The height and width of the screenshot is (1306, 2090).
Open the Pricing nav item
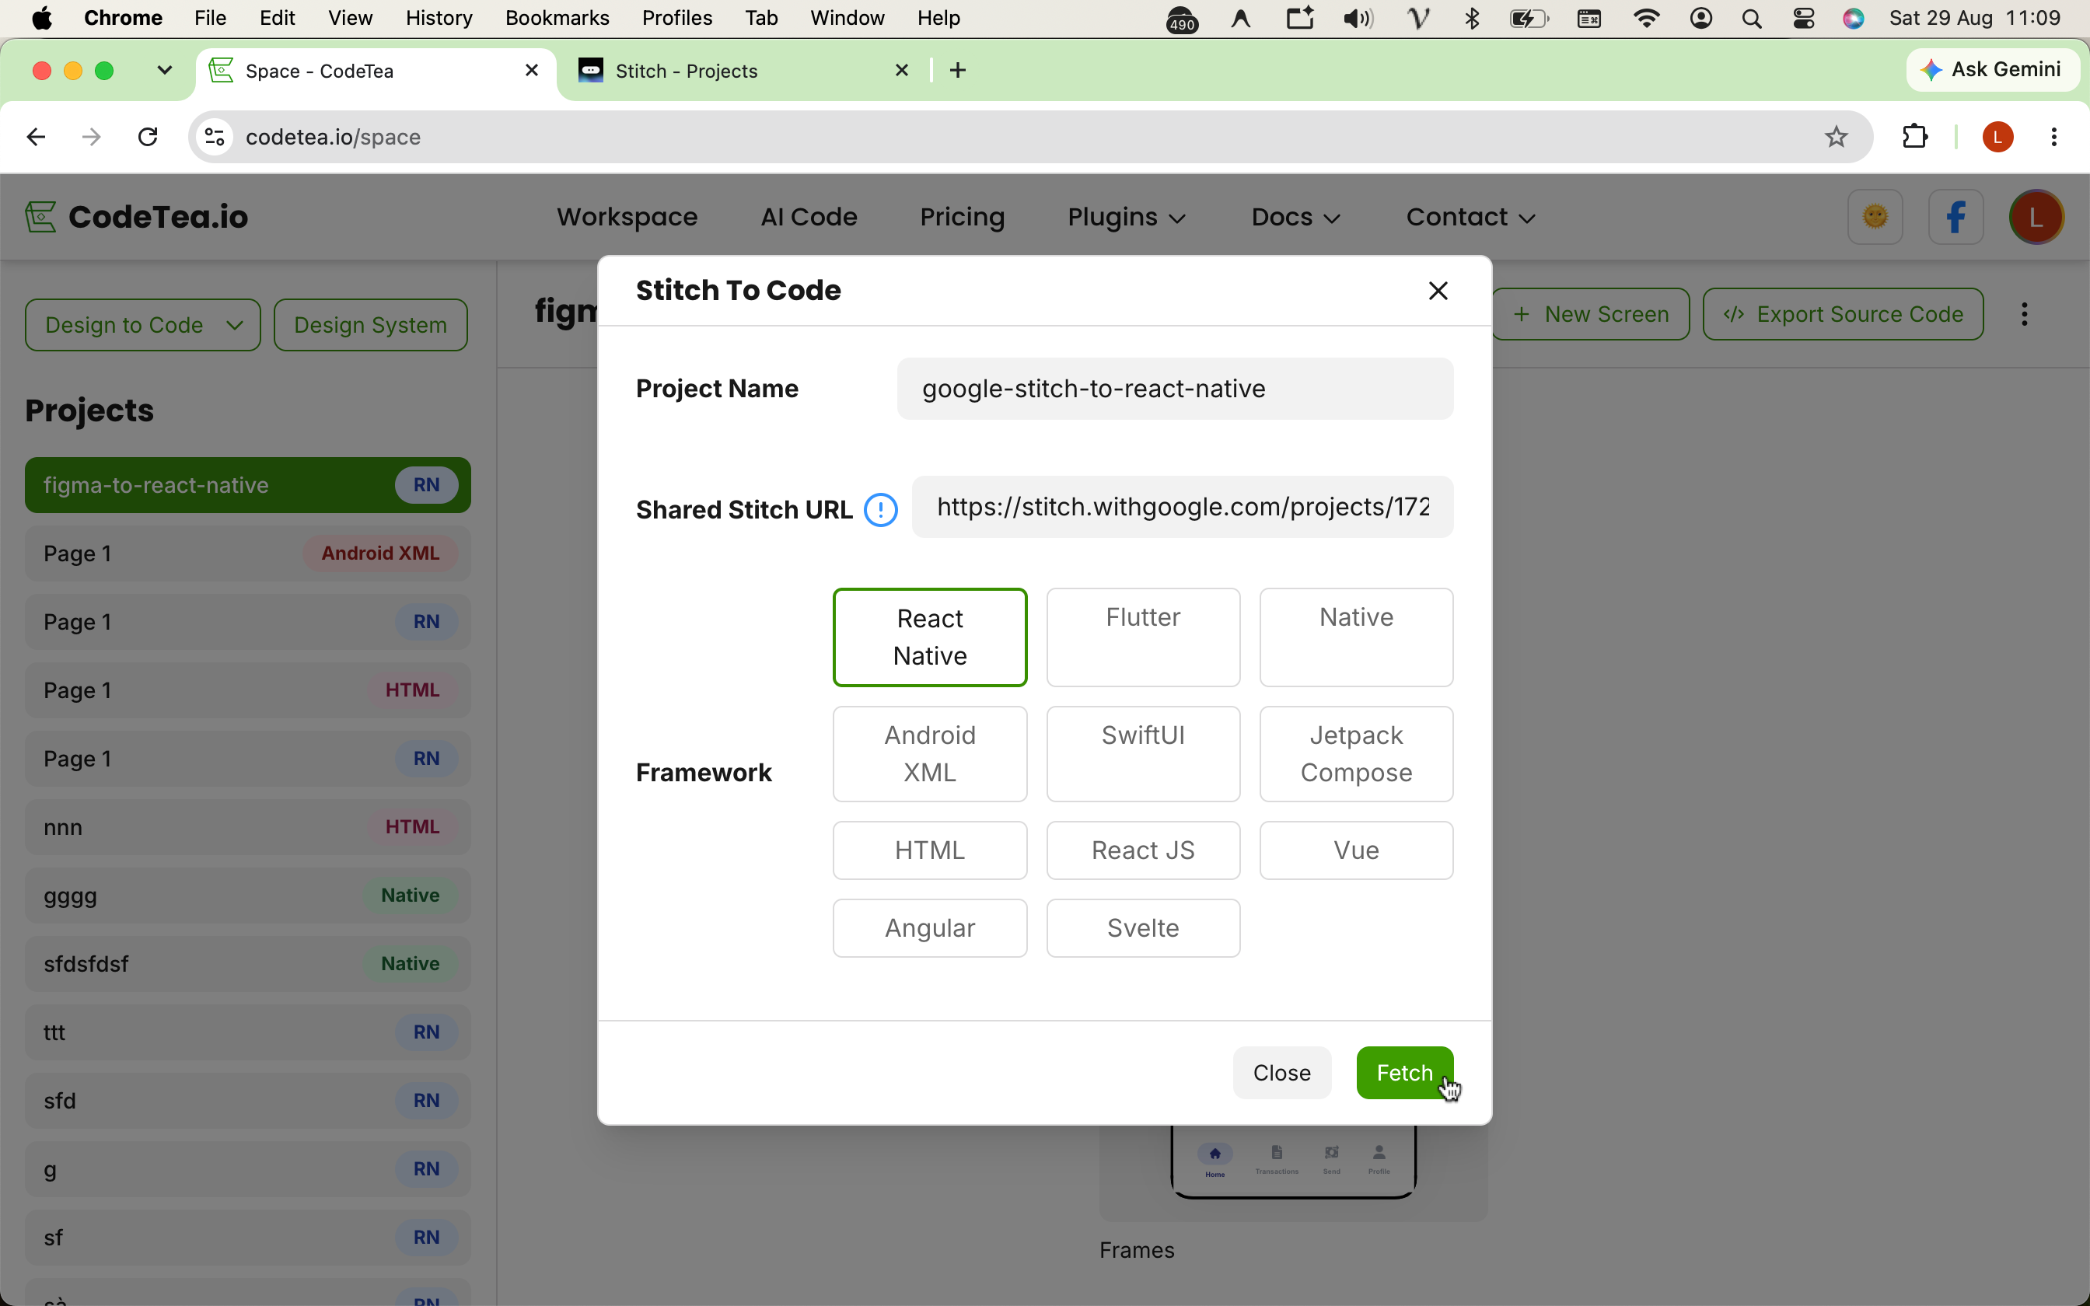point(962,217)
